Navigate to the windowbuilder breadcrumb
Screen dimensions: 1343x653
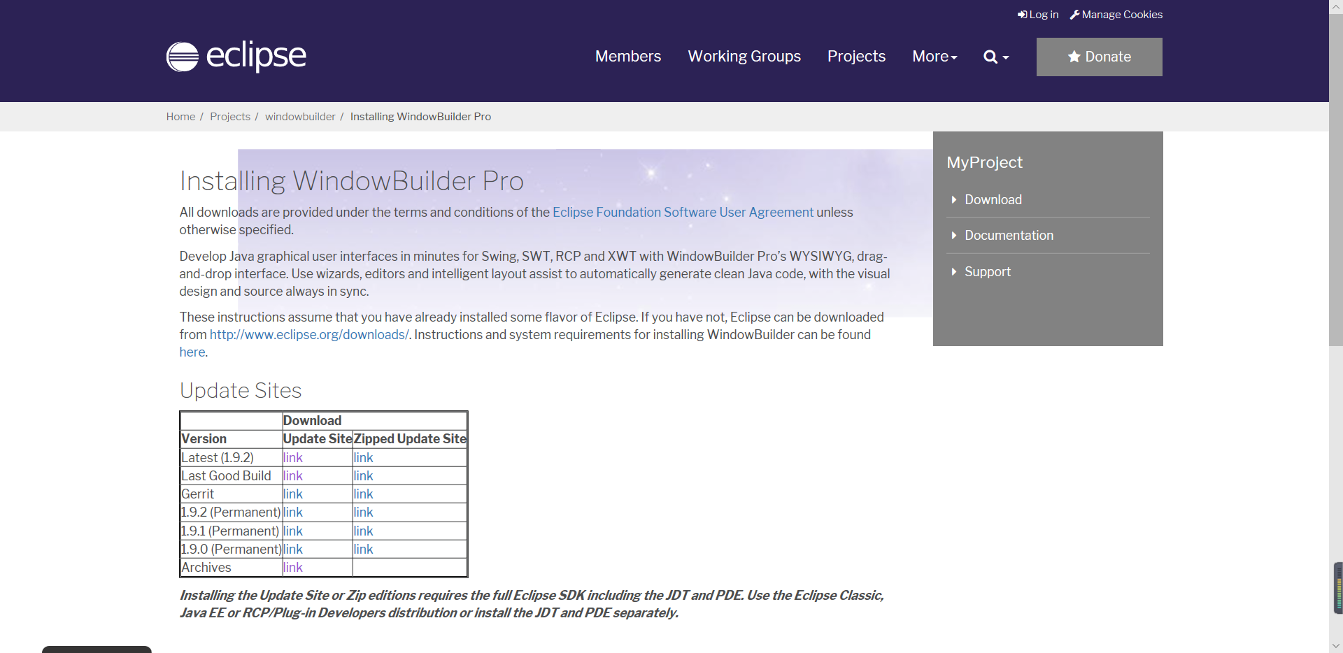coord(301,116)
